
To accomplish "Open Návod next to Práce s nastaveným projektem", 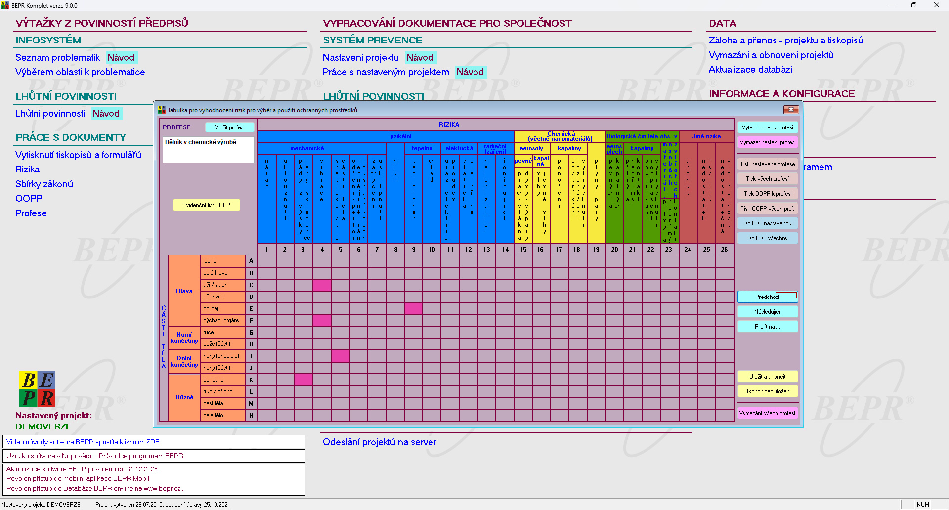I will pyautogui.click(x=470, y=72).
